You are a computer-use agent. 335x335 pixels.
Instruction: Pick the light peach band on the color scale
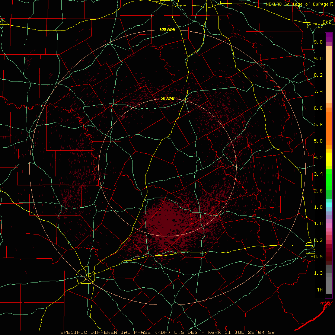(329, 77)
